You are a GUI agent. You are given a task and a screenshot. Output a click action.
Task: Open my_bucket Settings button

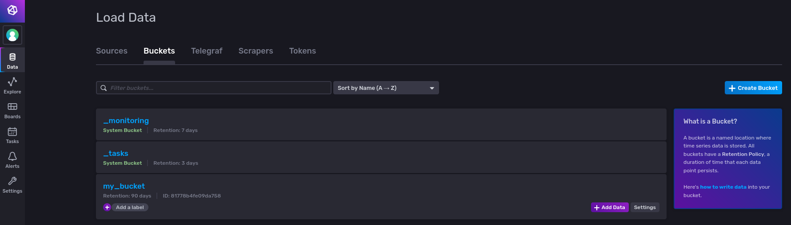pos(645,207)
